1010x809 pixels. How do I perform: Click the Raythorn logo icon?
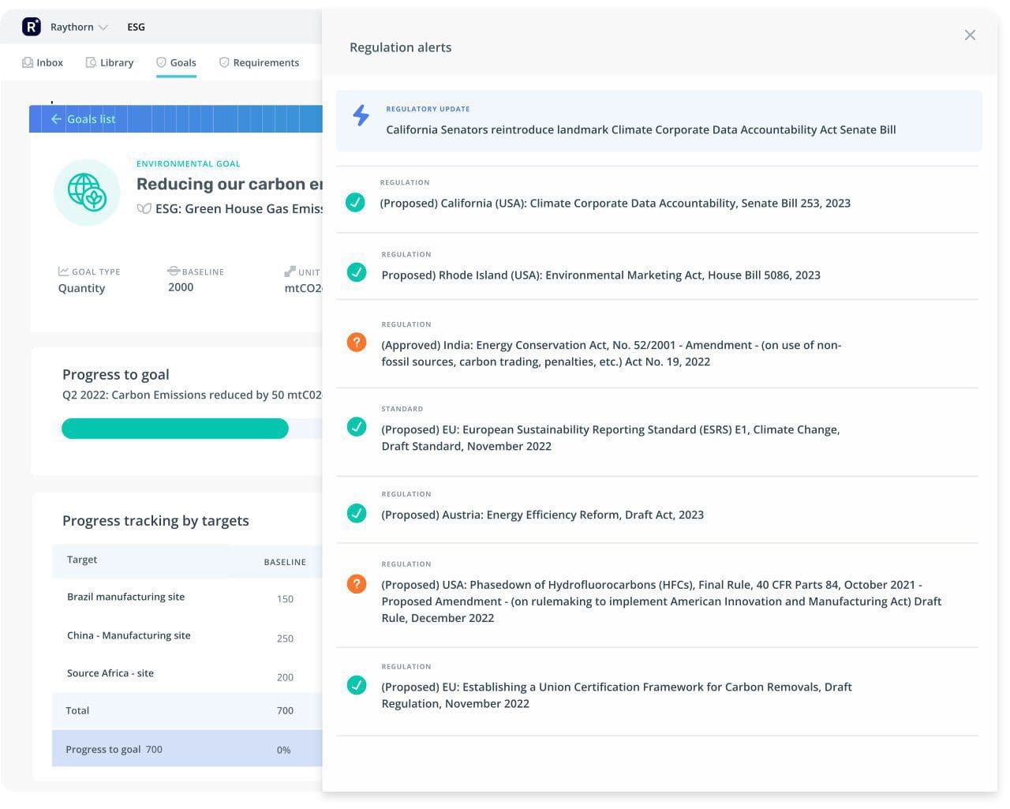tap(32, 27)
